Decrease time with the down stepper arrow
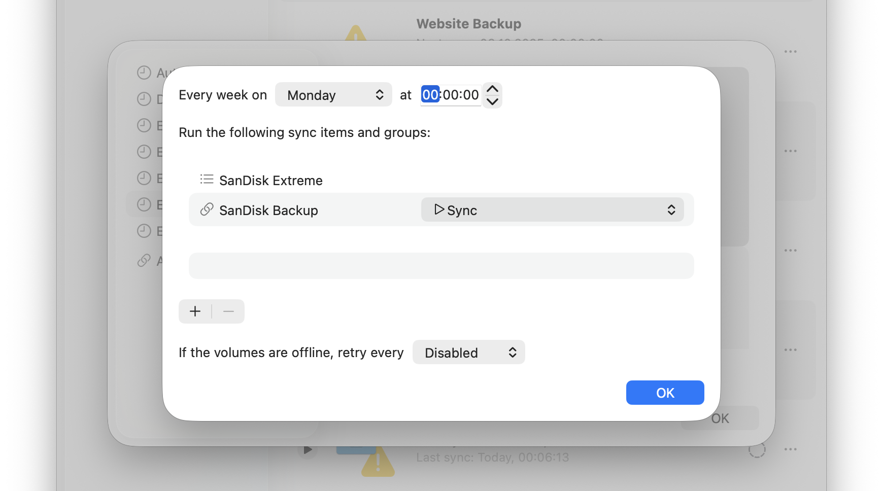883x491 pixels. coord(492,101)
